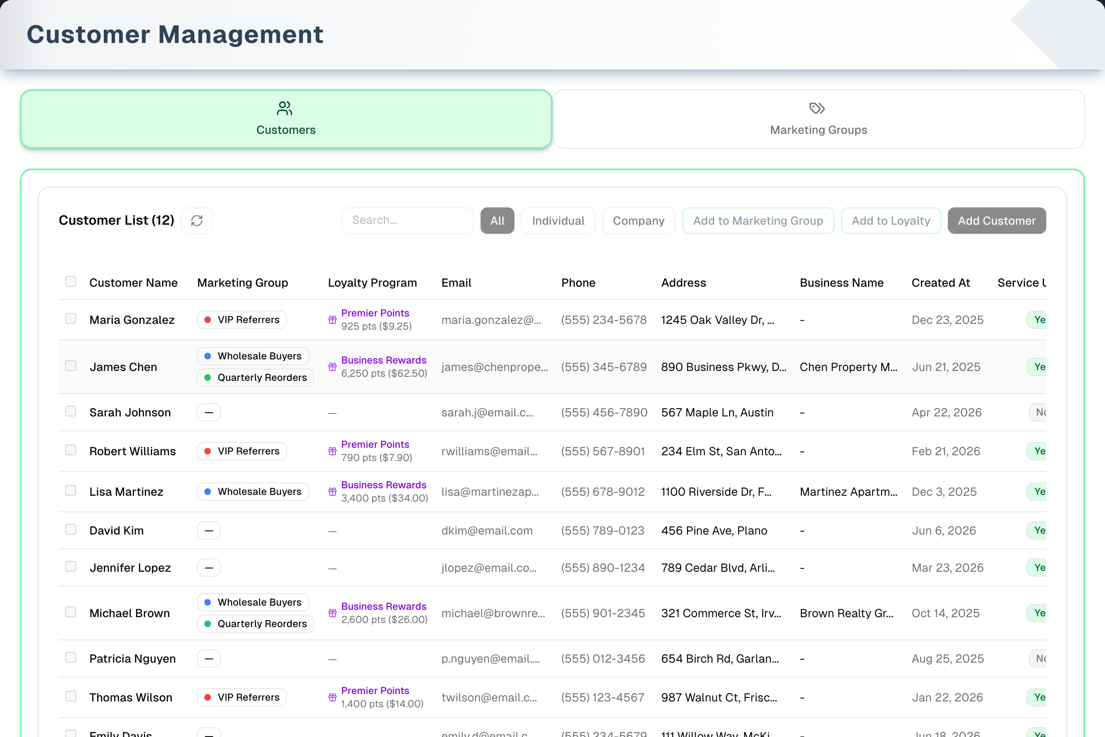Click Jennifer Lopez's empty marketing group dash
This screenshot has height=737, width=1105.
(209, 568)
